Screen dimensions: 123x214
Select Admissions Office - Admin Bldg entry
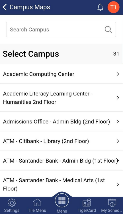coord(61,121)
